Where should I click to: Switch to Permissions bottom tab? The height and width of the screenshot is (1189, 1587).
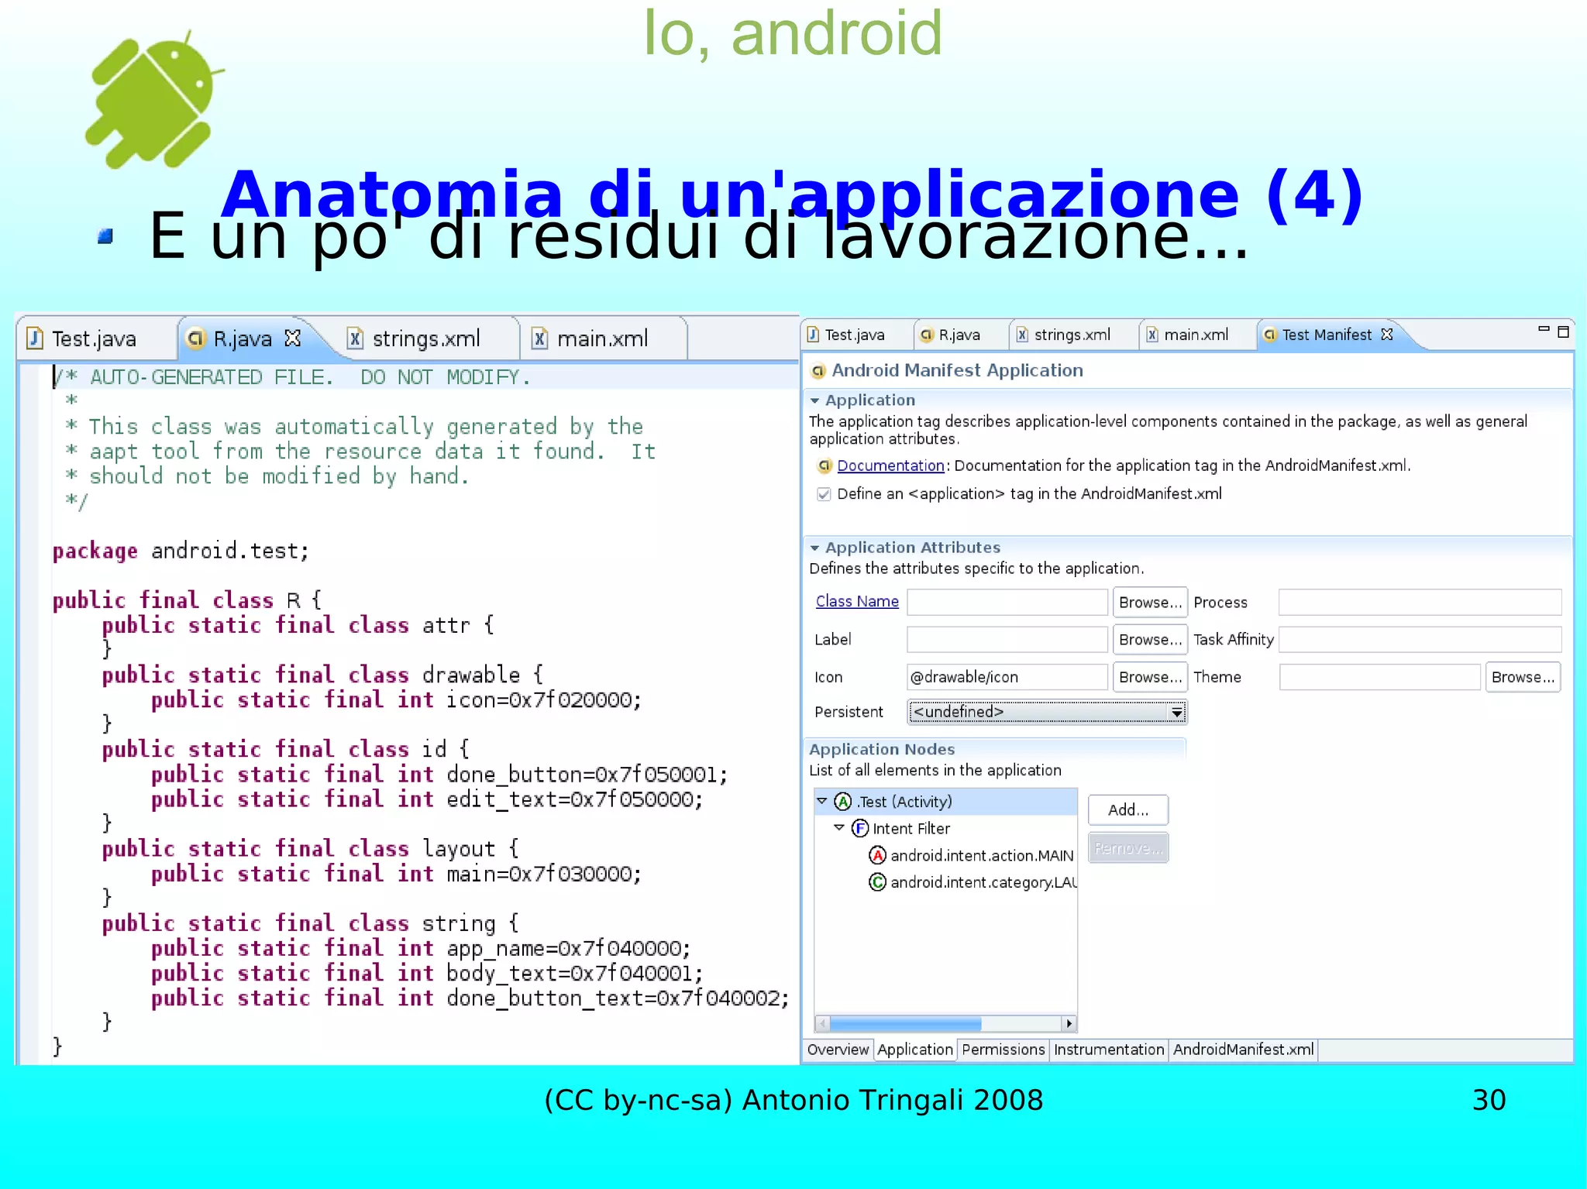pyautogui.click(x=1003, y=1050)
